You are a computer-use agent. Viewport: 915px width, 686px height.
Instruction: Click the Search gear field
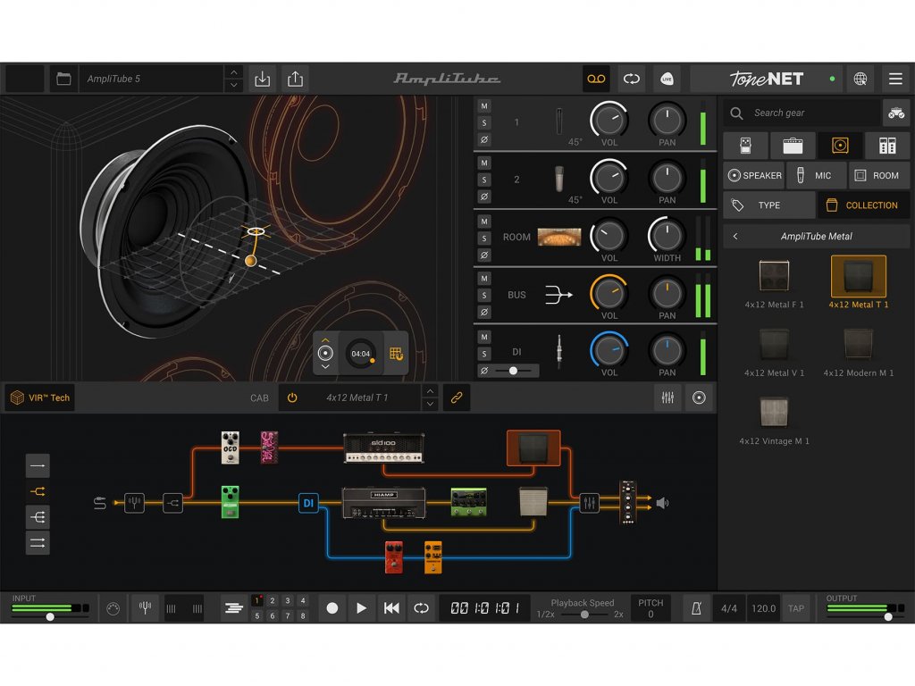click(802, 113)
